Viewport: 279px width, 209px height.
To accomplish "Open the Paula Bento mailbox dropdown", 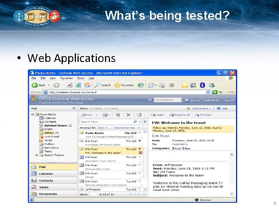I will coord(212,100).
